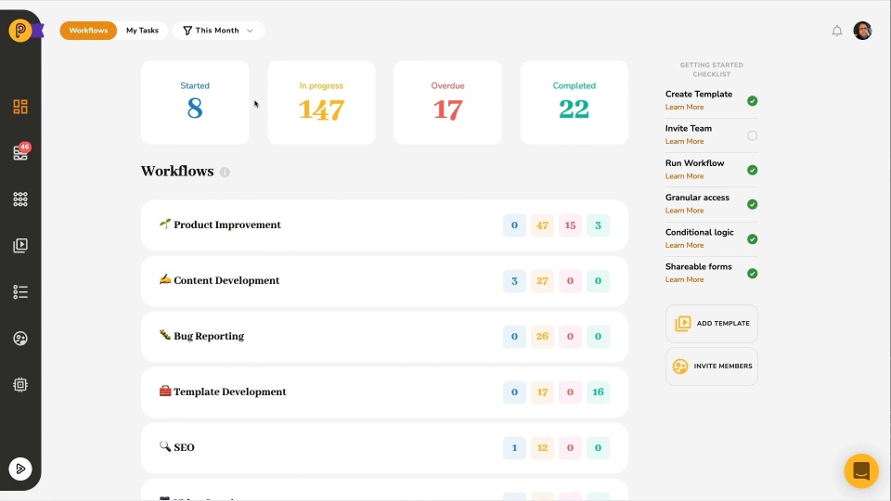This screenshot has height=501, width=891.
Task: Open the Product Improvement workflow
Action: click(x=384, y=225)
